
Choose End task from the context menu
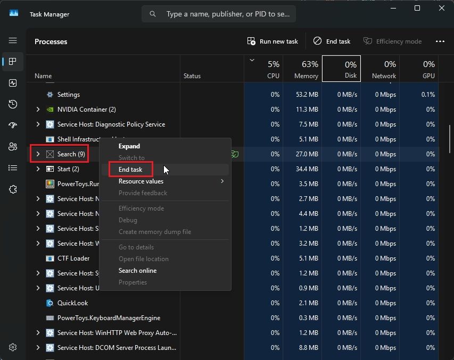pyautogui.click(x=129, y=169)
